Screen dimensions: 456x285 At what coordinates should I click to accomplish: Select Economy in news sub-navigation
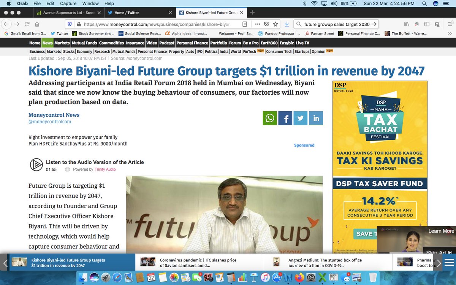(84, 51)
